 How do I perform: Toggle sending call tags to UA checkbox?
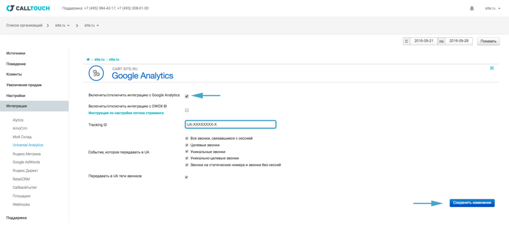point(186,177)
